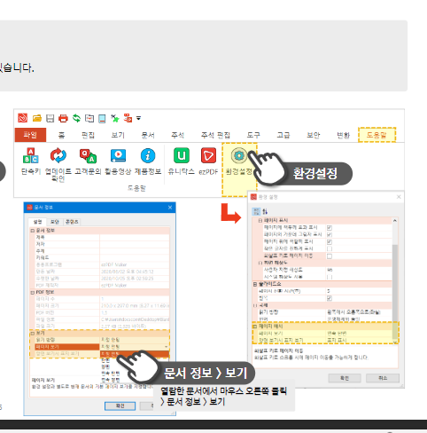Switch to the 주석 ribbon tab
This screenshot has width=427, height=433.
[x=178, y=135]
